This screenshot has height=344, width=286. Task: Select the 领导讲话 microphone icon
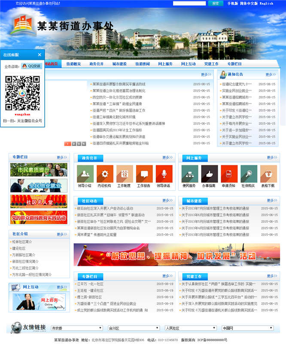164,174
